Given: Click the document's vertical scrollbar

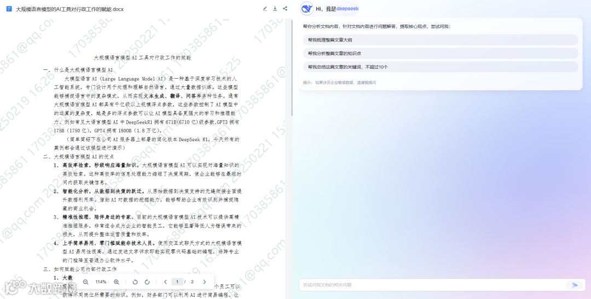Looking at the screenshot, I should pyautogui.click(x=292, y=68).
